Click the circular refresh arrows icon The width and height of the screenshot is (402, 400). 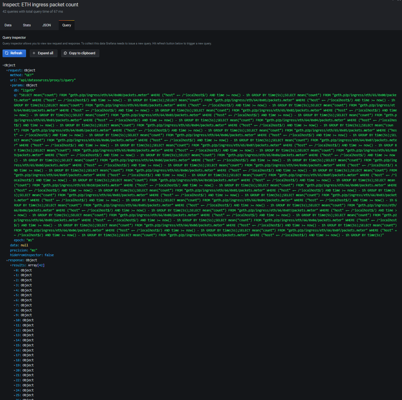point(6,53)
